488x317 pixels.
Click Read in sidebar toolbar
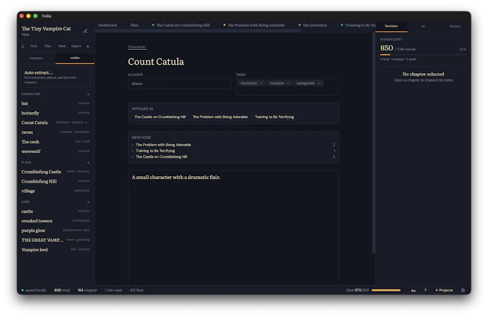(x=62, y=46)
